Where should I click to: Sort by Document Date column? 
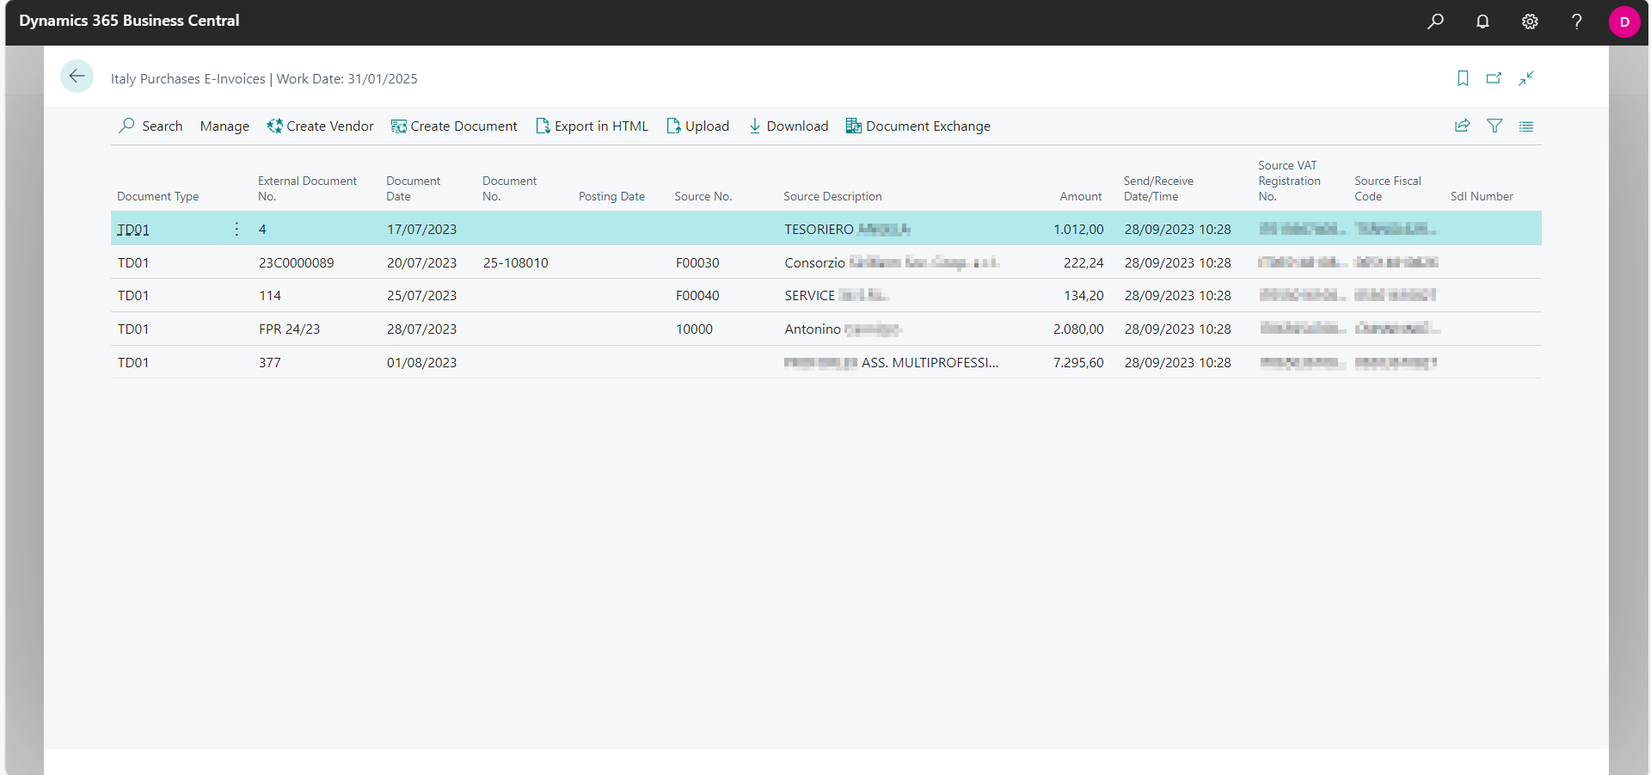click(x=413, y=188)
